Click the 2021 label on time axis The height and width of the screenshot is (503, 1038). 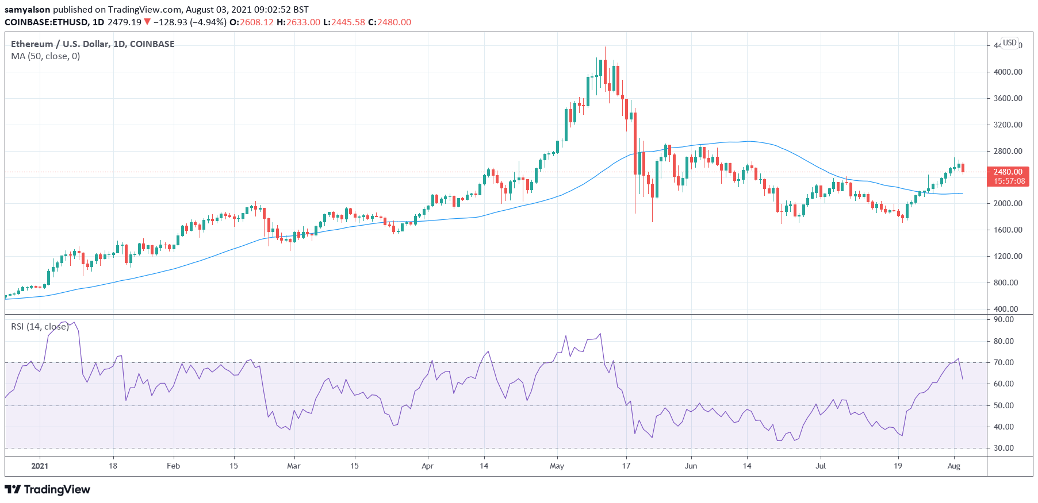(40, 466)
